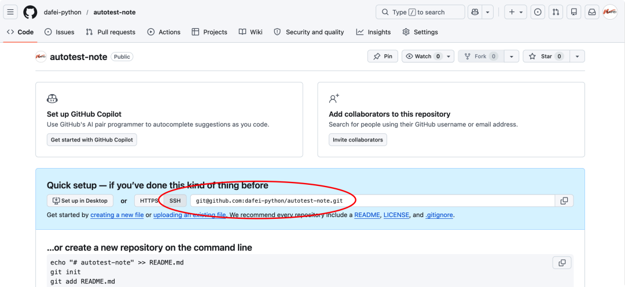Screen dimensions: 625x287
Task: Star this repository
Action: tap(546, 57)
